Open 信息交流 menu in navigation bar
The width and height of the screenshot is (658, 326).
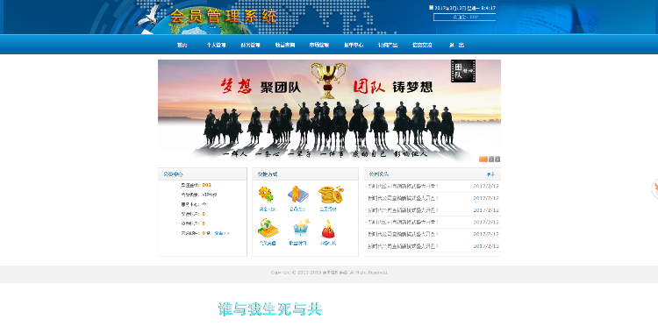click(x=422, y=45)
